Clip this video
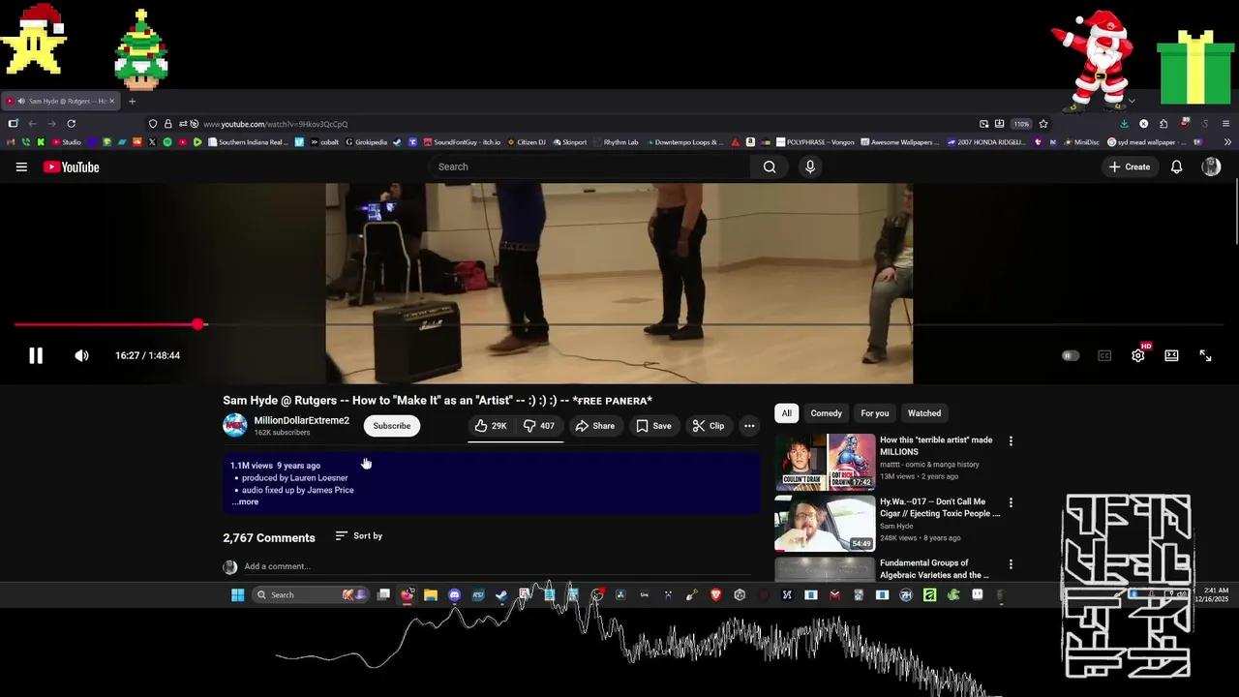The width and height of the screenshot is (1239, 697). (x=708, y=426)
